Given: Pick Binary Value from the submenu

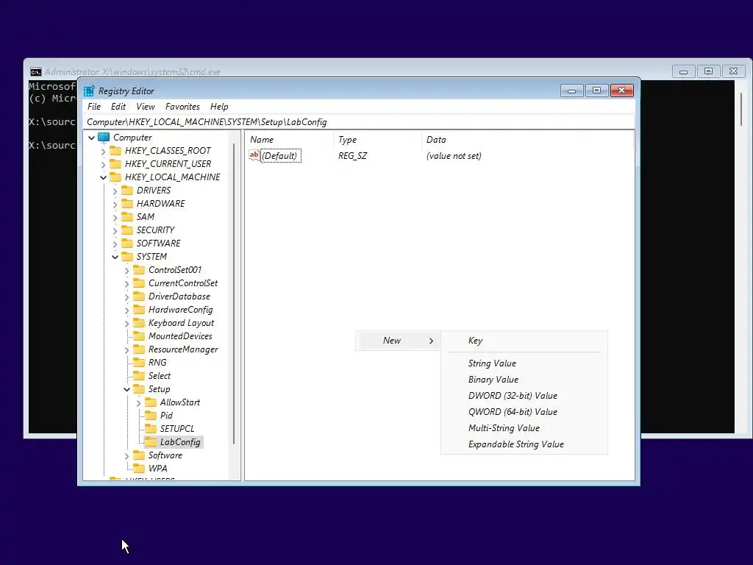Looking at the screenshot, I should (x=524, y=380).
